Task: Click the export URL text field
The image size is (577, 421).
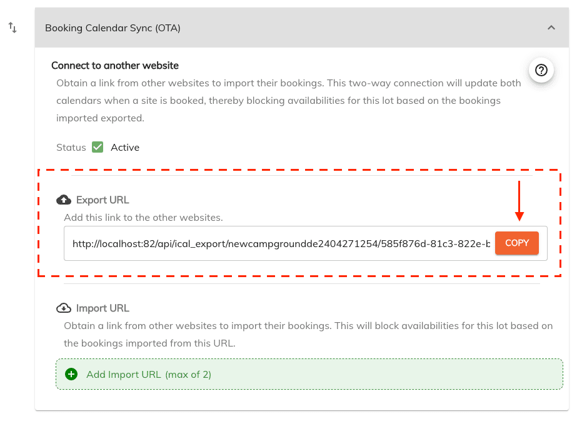Action: pyautogui.click(x=306, y=243)
